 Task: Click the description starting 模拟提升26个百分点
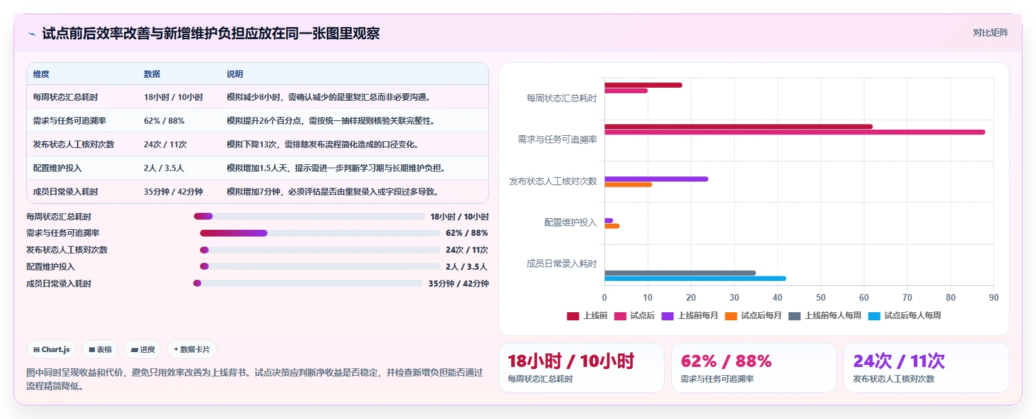[x=330, y=121]
